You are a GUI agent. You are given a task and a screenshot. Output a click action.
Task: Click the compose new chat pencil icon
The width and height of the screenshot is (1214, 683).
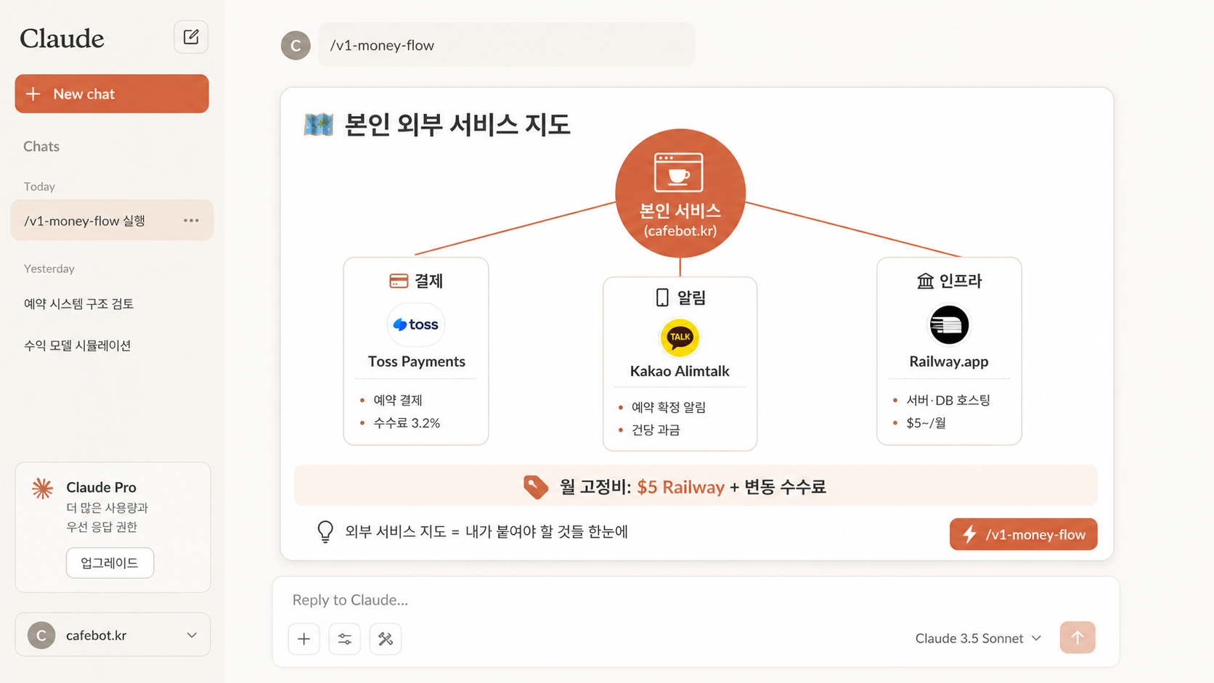click(x=191, y=37)
